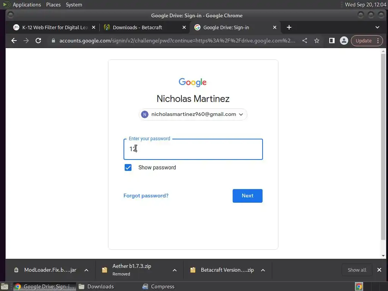
Task: Expand ModLoader.Fix download options chevron
Action: [x=86, y=270]
